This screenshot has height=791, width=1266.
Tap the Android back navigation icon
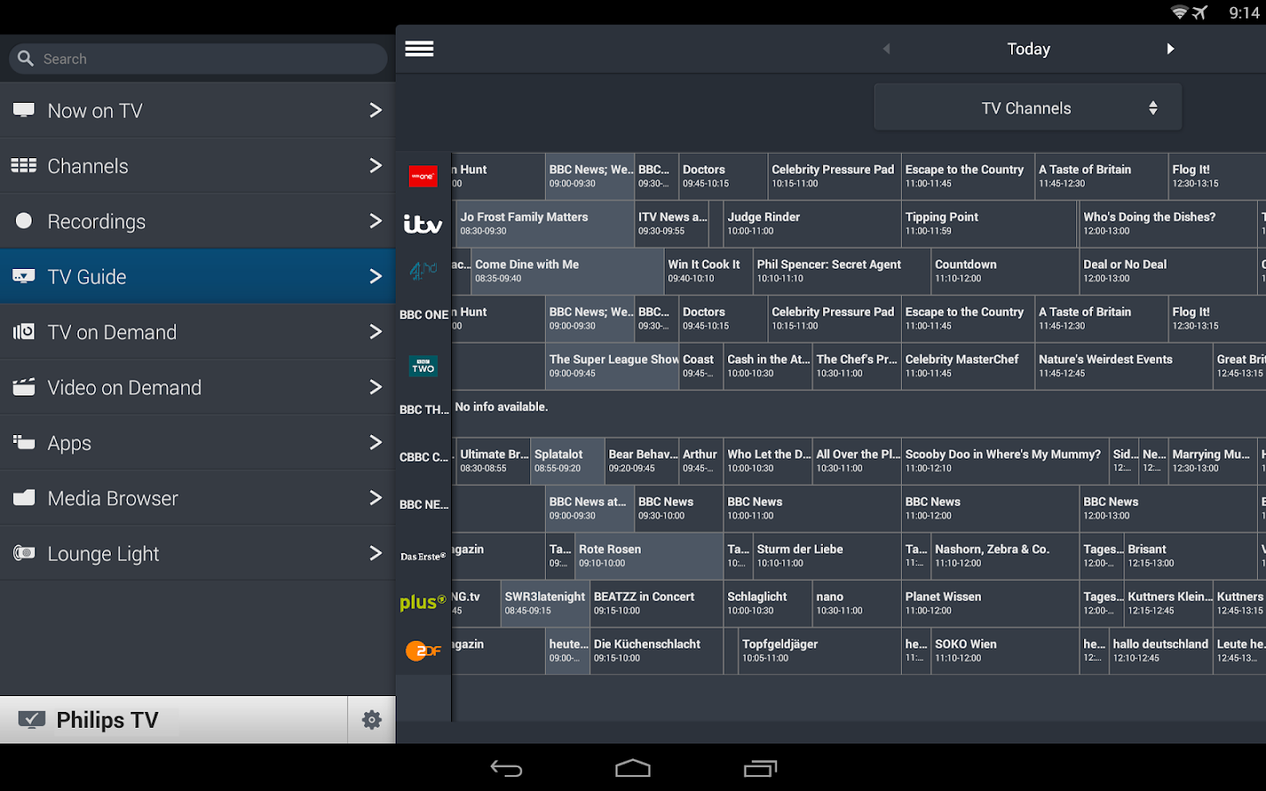point(506,768)
